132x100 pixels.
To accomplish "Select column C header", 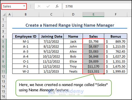I will [x=51, y=14].
